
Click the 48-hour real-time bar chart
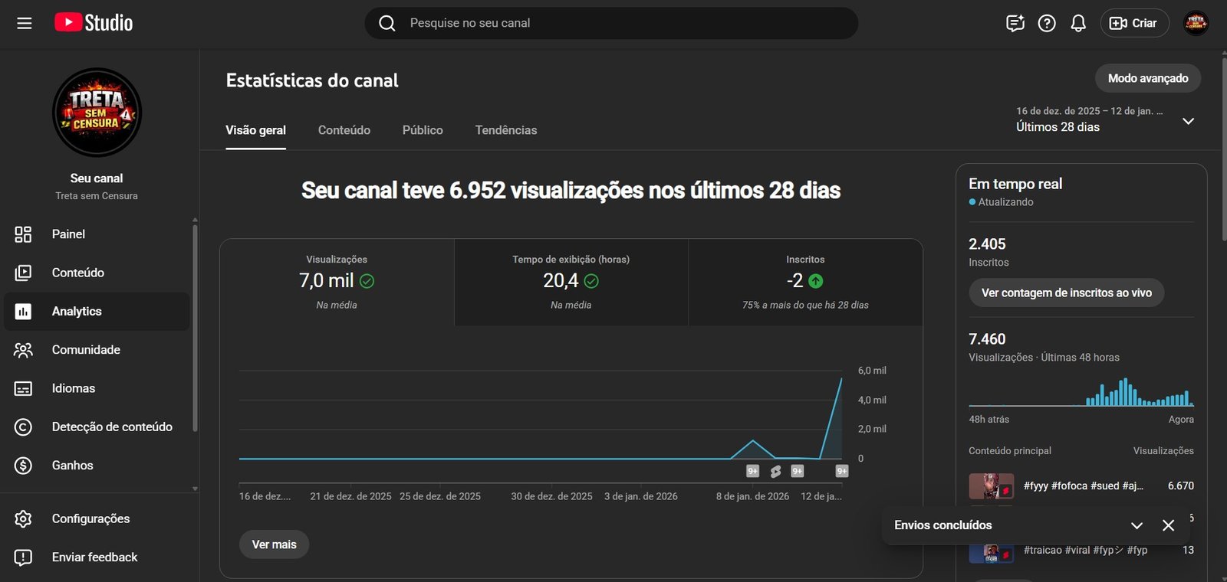click(x=1081, y=391)
